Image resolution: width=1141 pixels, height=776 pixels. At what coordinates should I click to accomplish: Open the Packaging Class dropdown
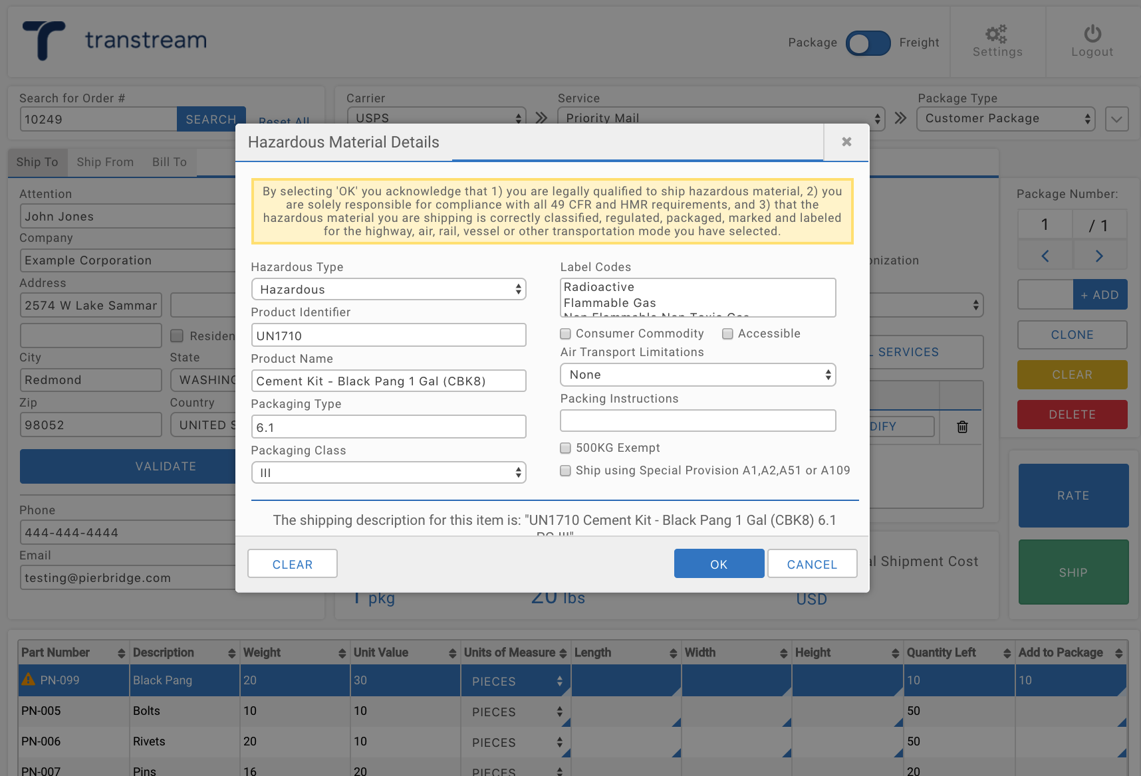coord(388,473)
